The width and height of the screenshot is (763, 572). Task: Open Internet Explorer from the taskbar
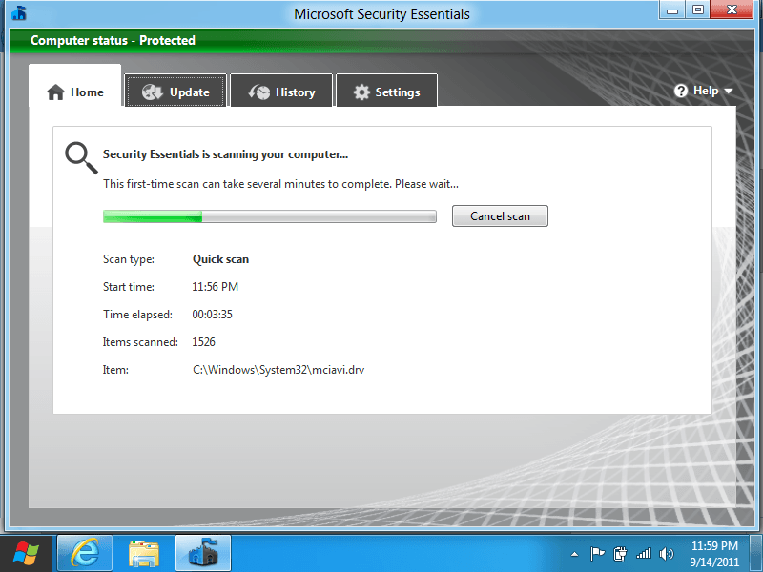[x=86, y=553]
